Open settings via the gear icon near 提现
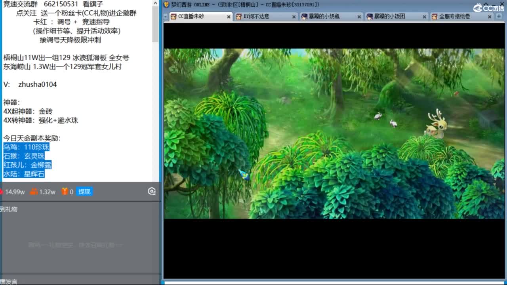 (x=151, y=191)
